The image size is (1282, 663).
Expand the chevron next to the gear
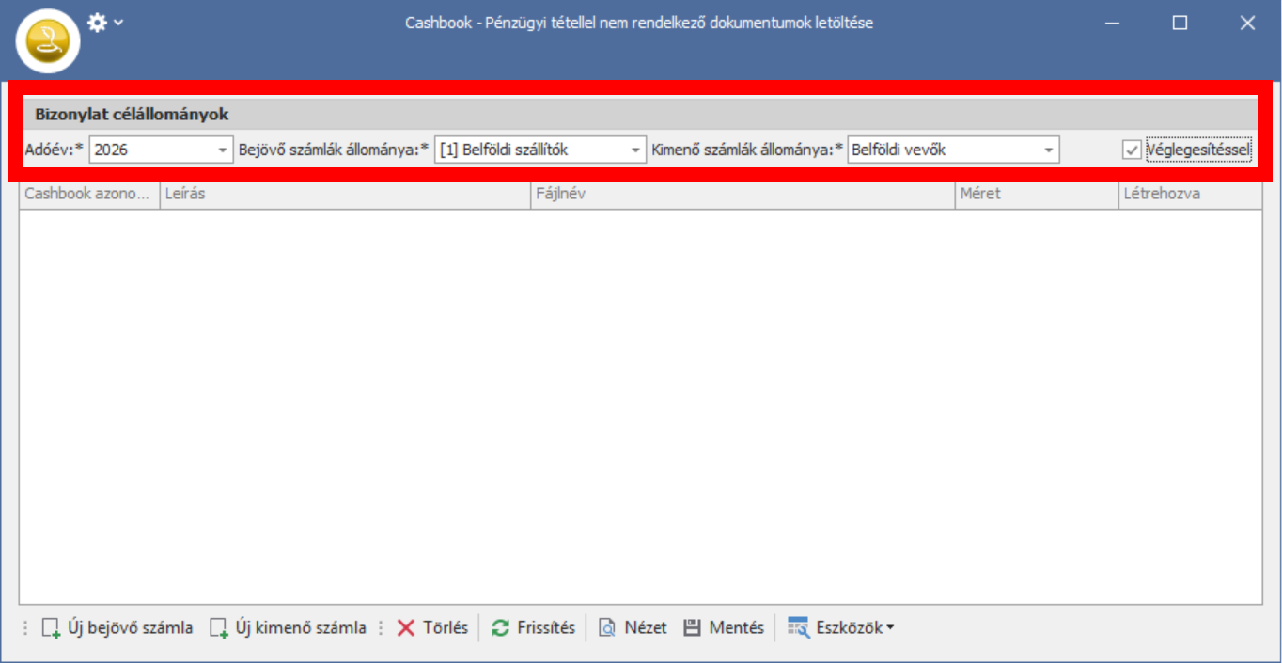[118, 22]
